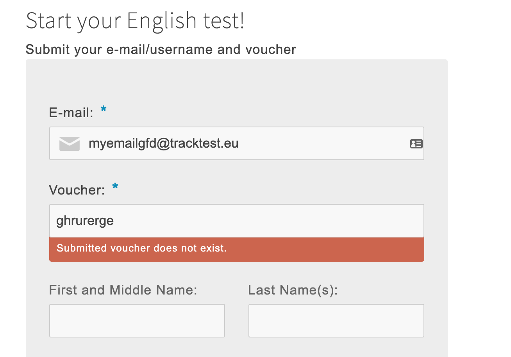Image resolution: width=511 pixels, height=357 pixels.
Task: Click the word "voucher" in the subtitle line
Action: (271, 50)
